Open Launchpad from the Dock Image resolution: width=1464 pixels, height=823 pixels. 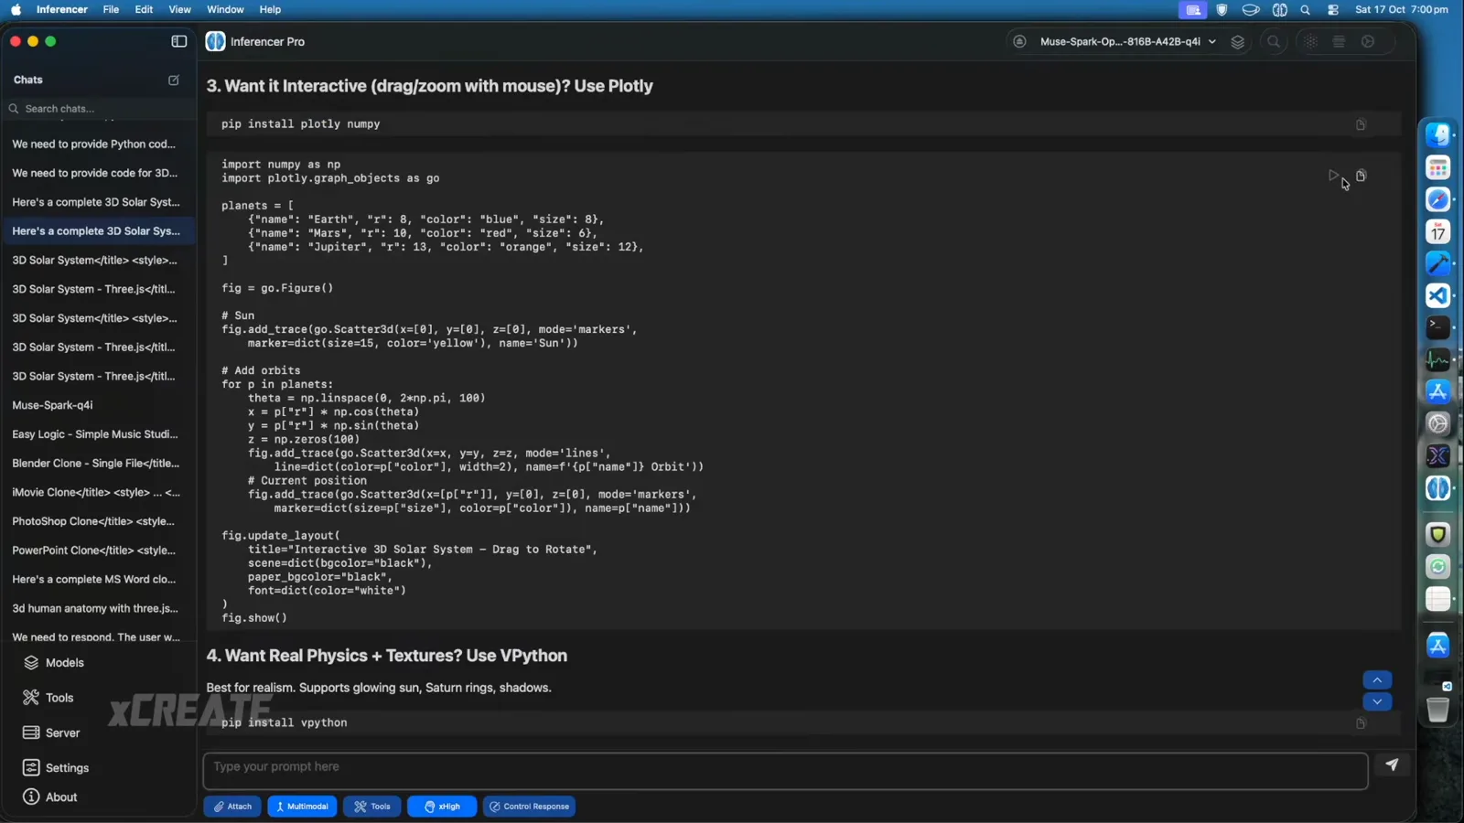(1438, 167)
